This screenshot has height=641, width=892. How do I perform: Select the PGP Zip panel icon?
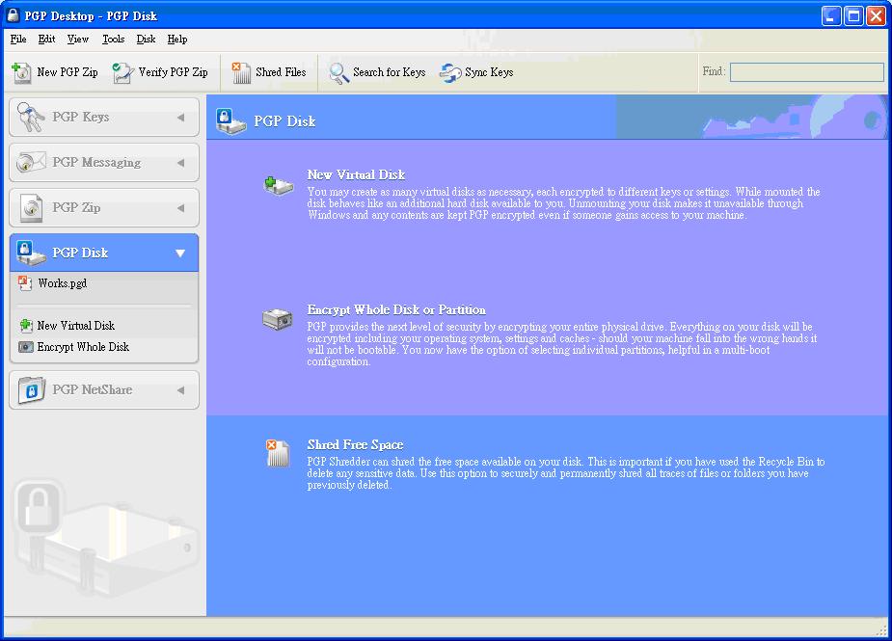pyautogui.click(x=31, y=207)
